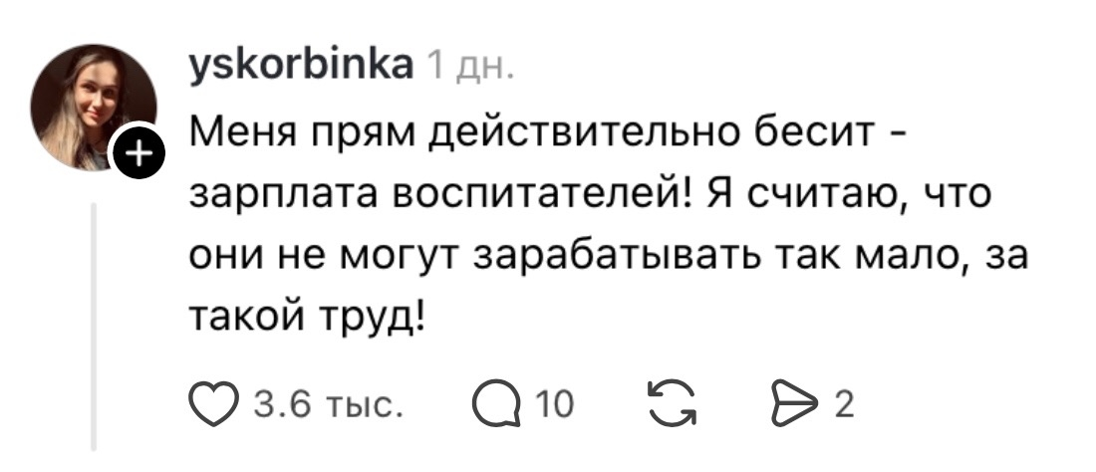Follow yskorbinka with the plus badge

tap(137, 151)
